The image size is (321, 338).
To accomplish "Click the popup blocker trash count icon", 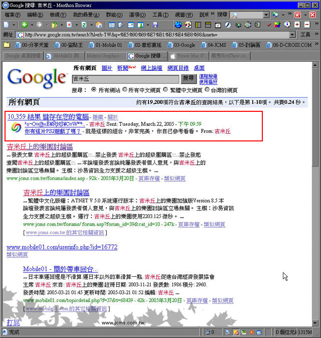I will (208, 332).
